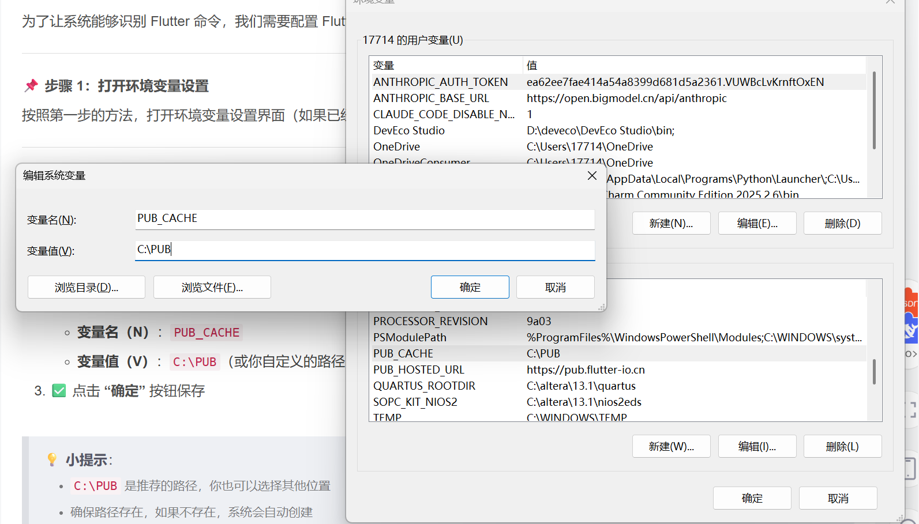The image size is (919, 524).
Task: Click 浏览文件(F)... button
Action: (x=212, y=287)
